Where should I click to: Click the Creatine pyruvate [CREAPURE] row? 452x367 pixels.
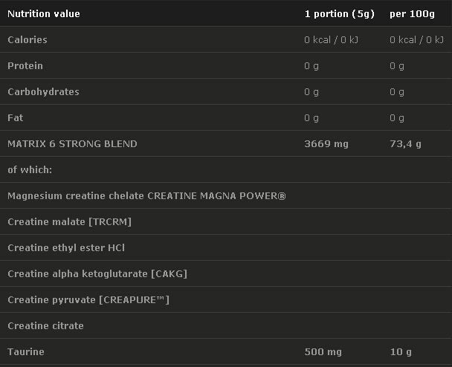tap(88, 299)
